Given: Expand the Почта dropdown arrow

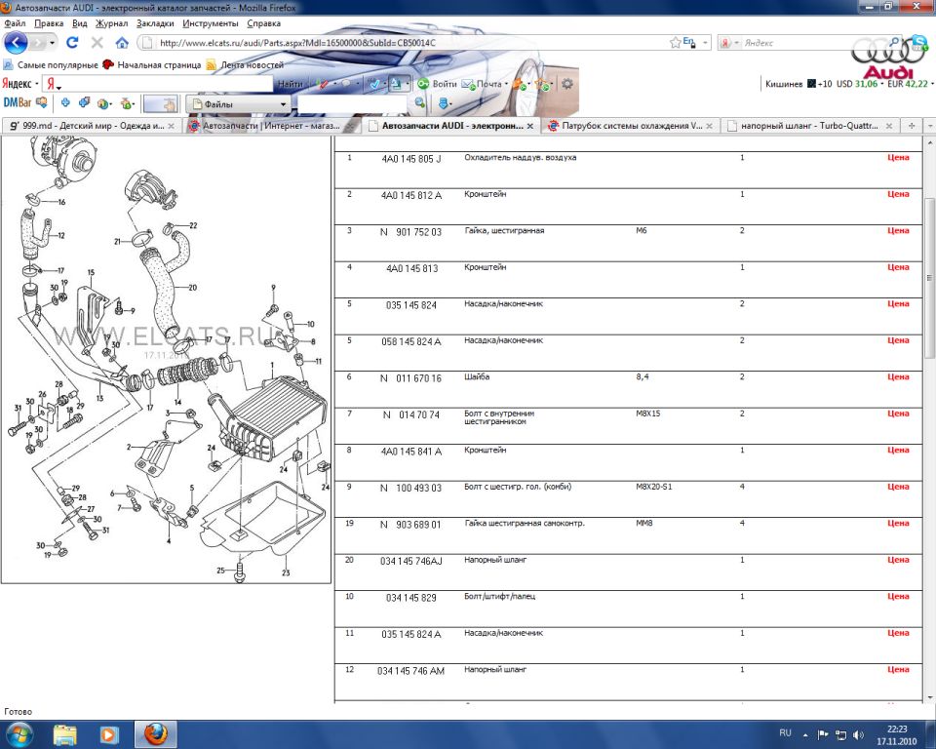Looking at the screenshot, I should tap(506, 84).
